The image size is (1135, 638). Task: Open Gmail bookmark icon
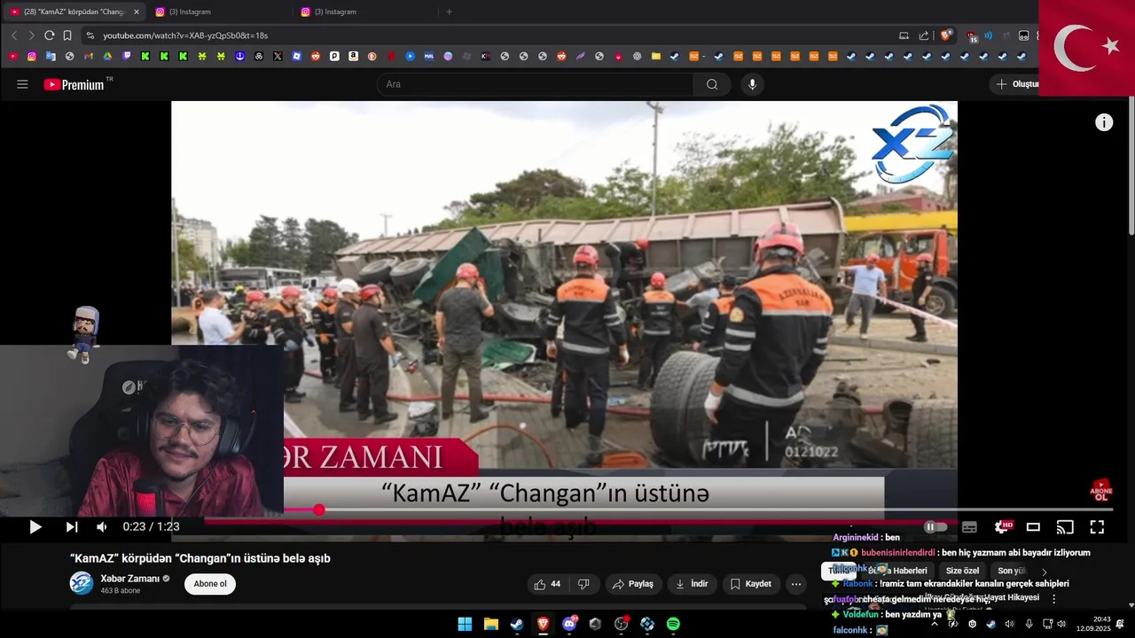tap(89, 56)
